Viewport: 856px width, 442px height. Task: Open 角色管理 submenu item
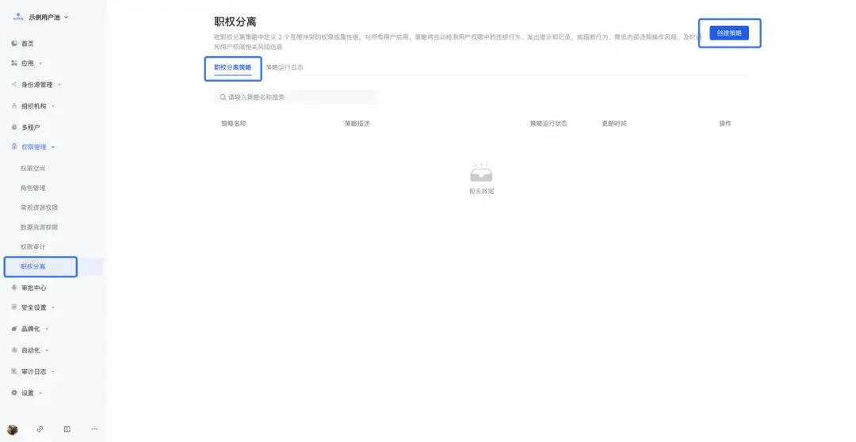point(32,189)
